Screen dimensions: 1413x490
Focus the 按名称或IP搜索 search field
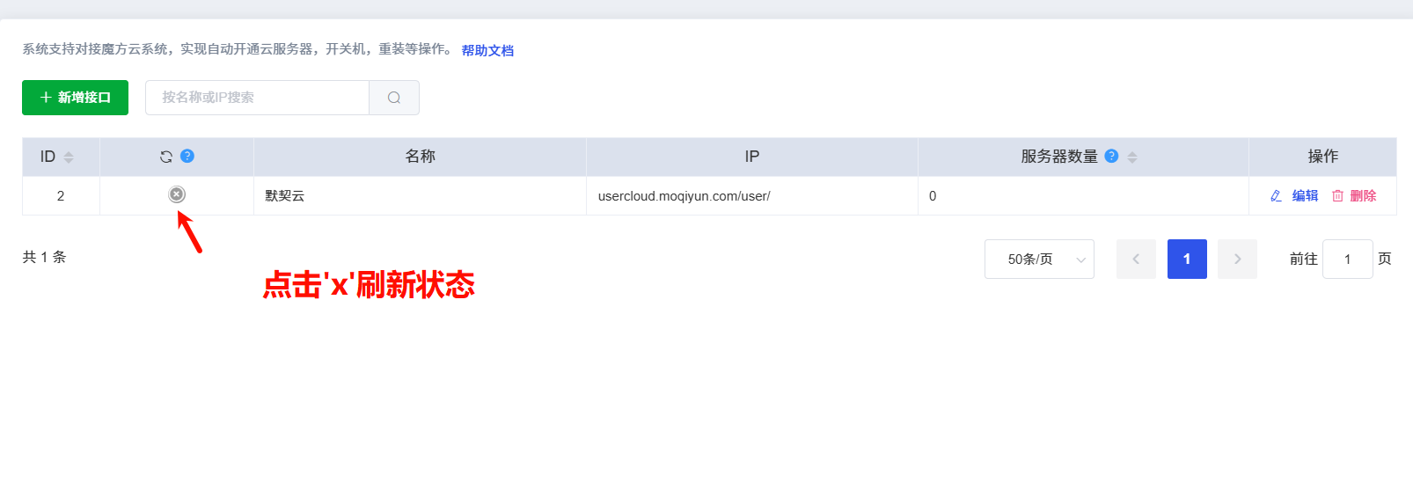point(257,98)
